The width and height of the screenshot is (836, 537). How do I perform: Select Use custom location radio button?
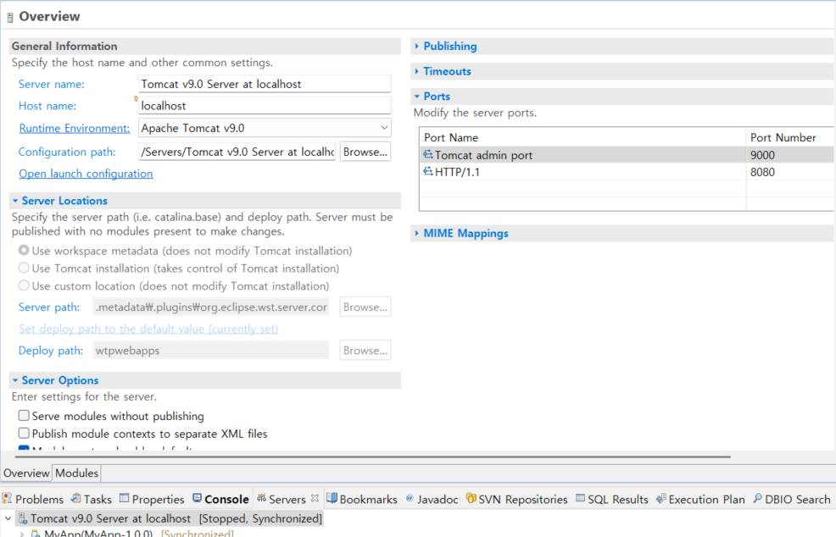point(24,285)
